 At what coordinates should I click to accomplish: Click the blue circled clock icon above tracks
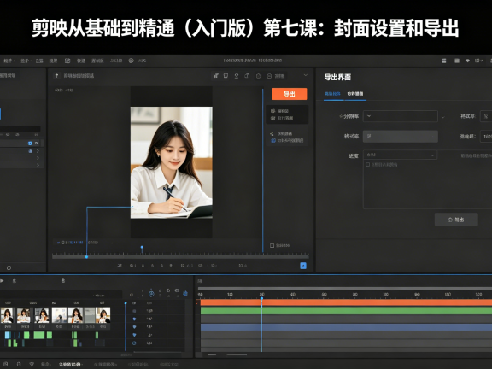[151, 294]
